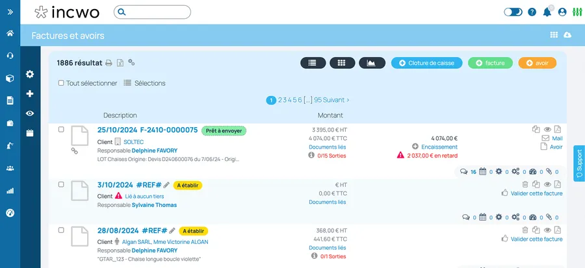Screen dimensions: 585x268
Task: Validate the 28/08/2024 invoice link
Action: pyautogui.click(x=536, y=239)
